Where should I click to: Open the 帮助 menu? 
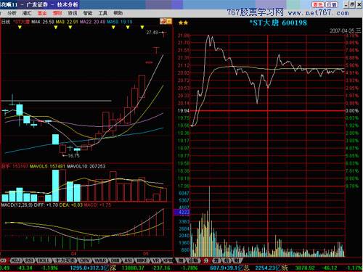118,13
